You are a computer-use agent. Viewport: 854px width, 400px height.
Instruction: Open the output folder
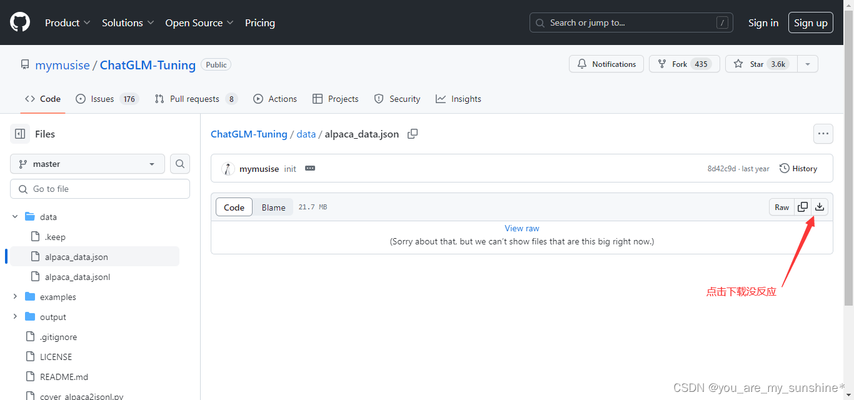click(53, 317)
